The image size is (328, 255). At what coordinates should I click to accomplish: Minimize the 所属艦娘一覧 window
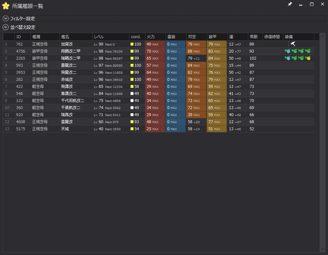click(301, 4)
